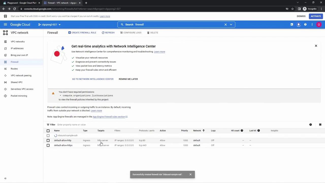Open VPC network peering
This screenshot has width=325, height=183.
click(x=21, y=75)
